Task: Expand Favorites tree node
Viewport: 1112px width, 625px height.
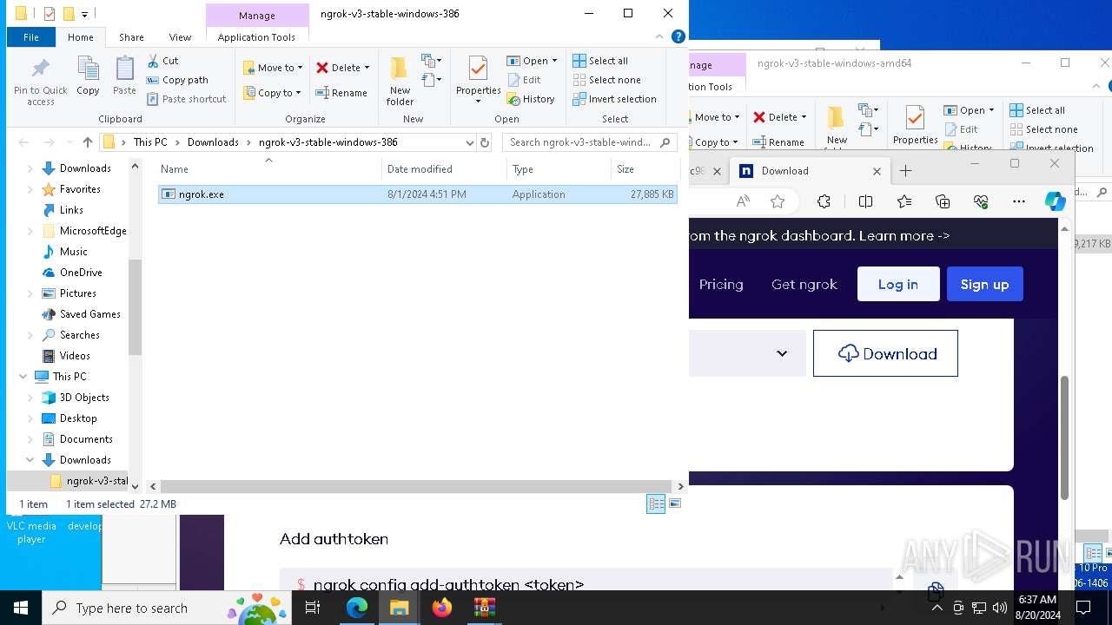Action: click(30, 189)
